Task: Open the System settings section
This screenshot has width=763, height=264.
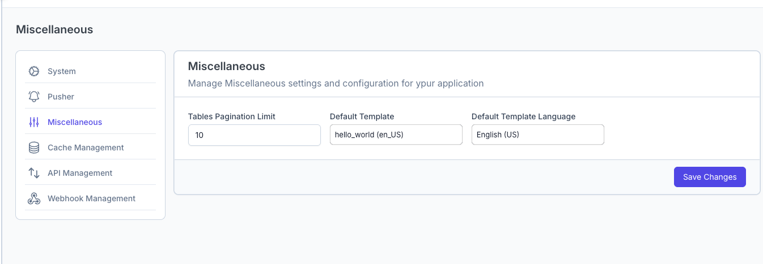Action: pos(91,71)
